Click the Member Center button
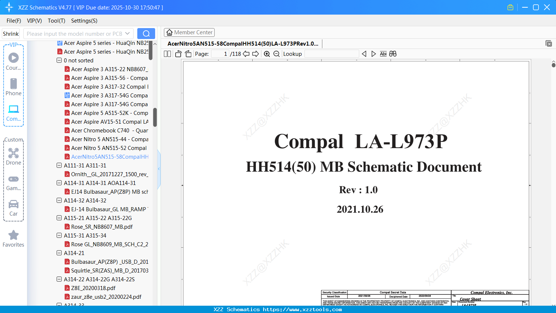This screenshot has width=556, height=313. click(189, 32)
